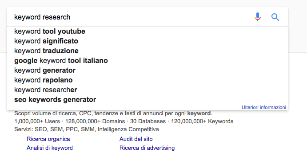
Task: Pick the 'keyword generator' suggestion
Action: 148,70
